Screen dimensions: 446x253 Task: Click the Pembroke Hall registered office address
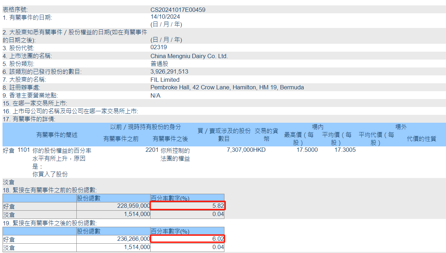(x=227, y=88)
